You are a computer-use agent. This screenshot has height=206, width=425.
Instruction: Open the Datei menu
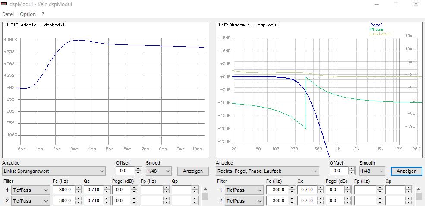point(8,14)
